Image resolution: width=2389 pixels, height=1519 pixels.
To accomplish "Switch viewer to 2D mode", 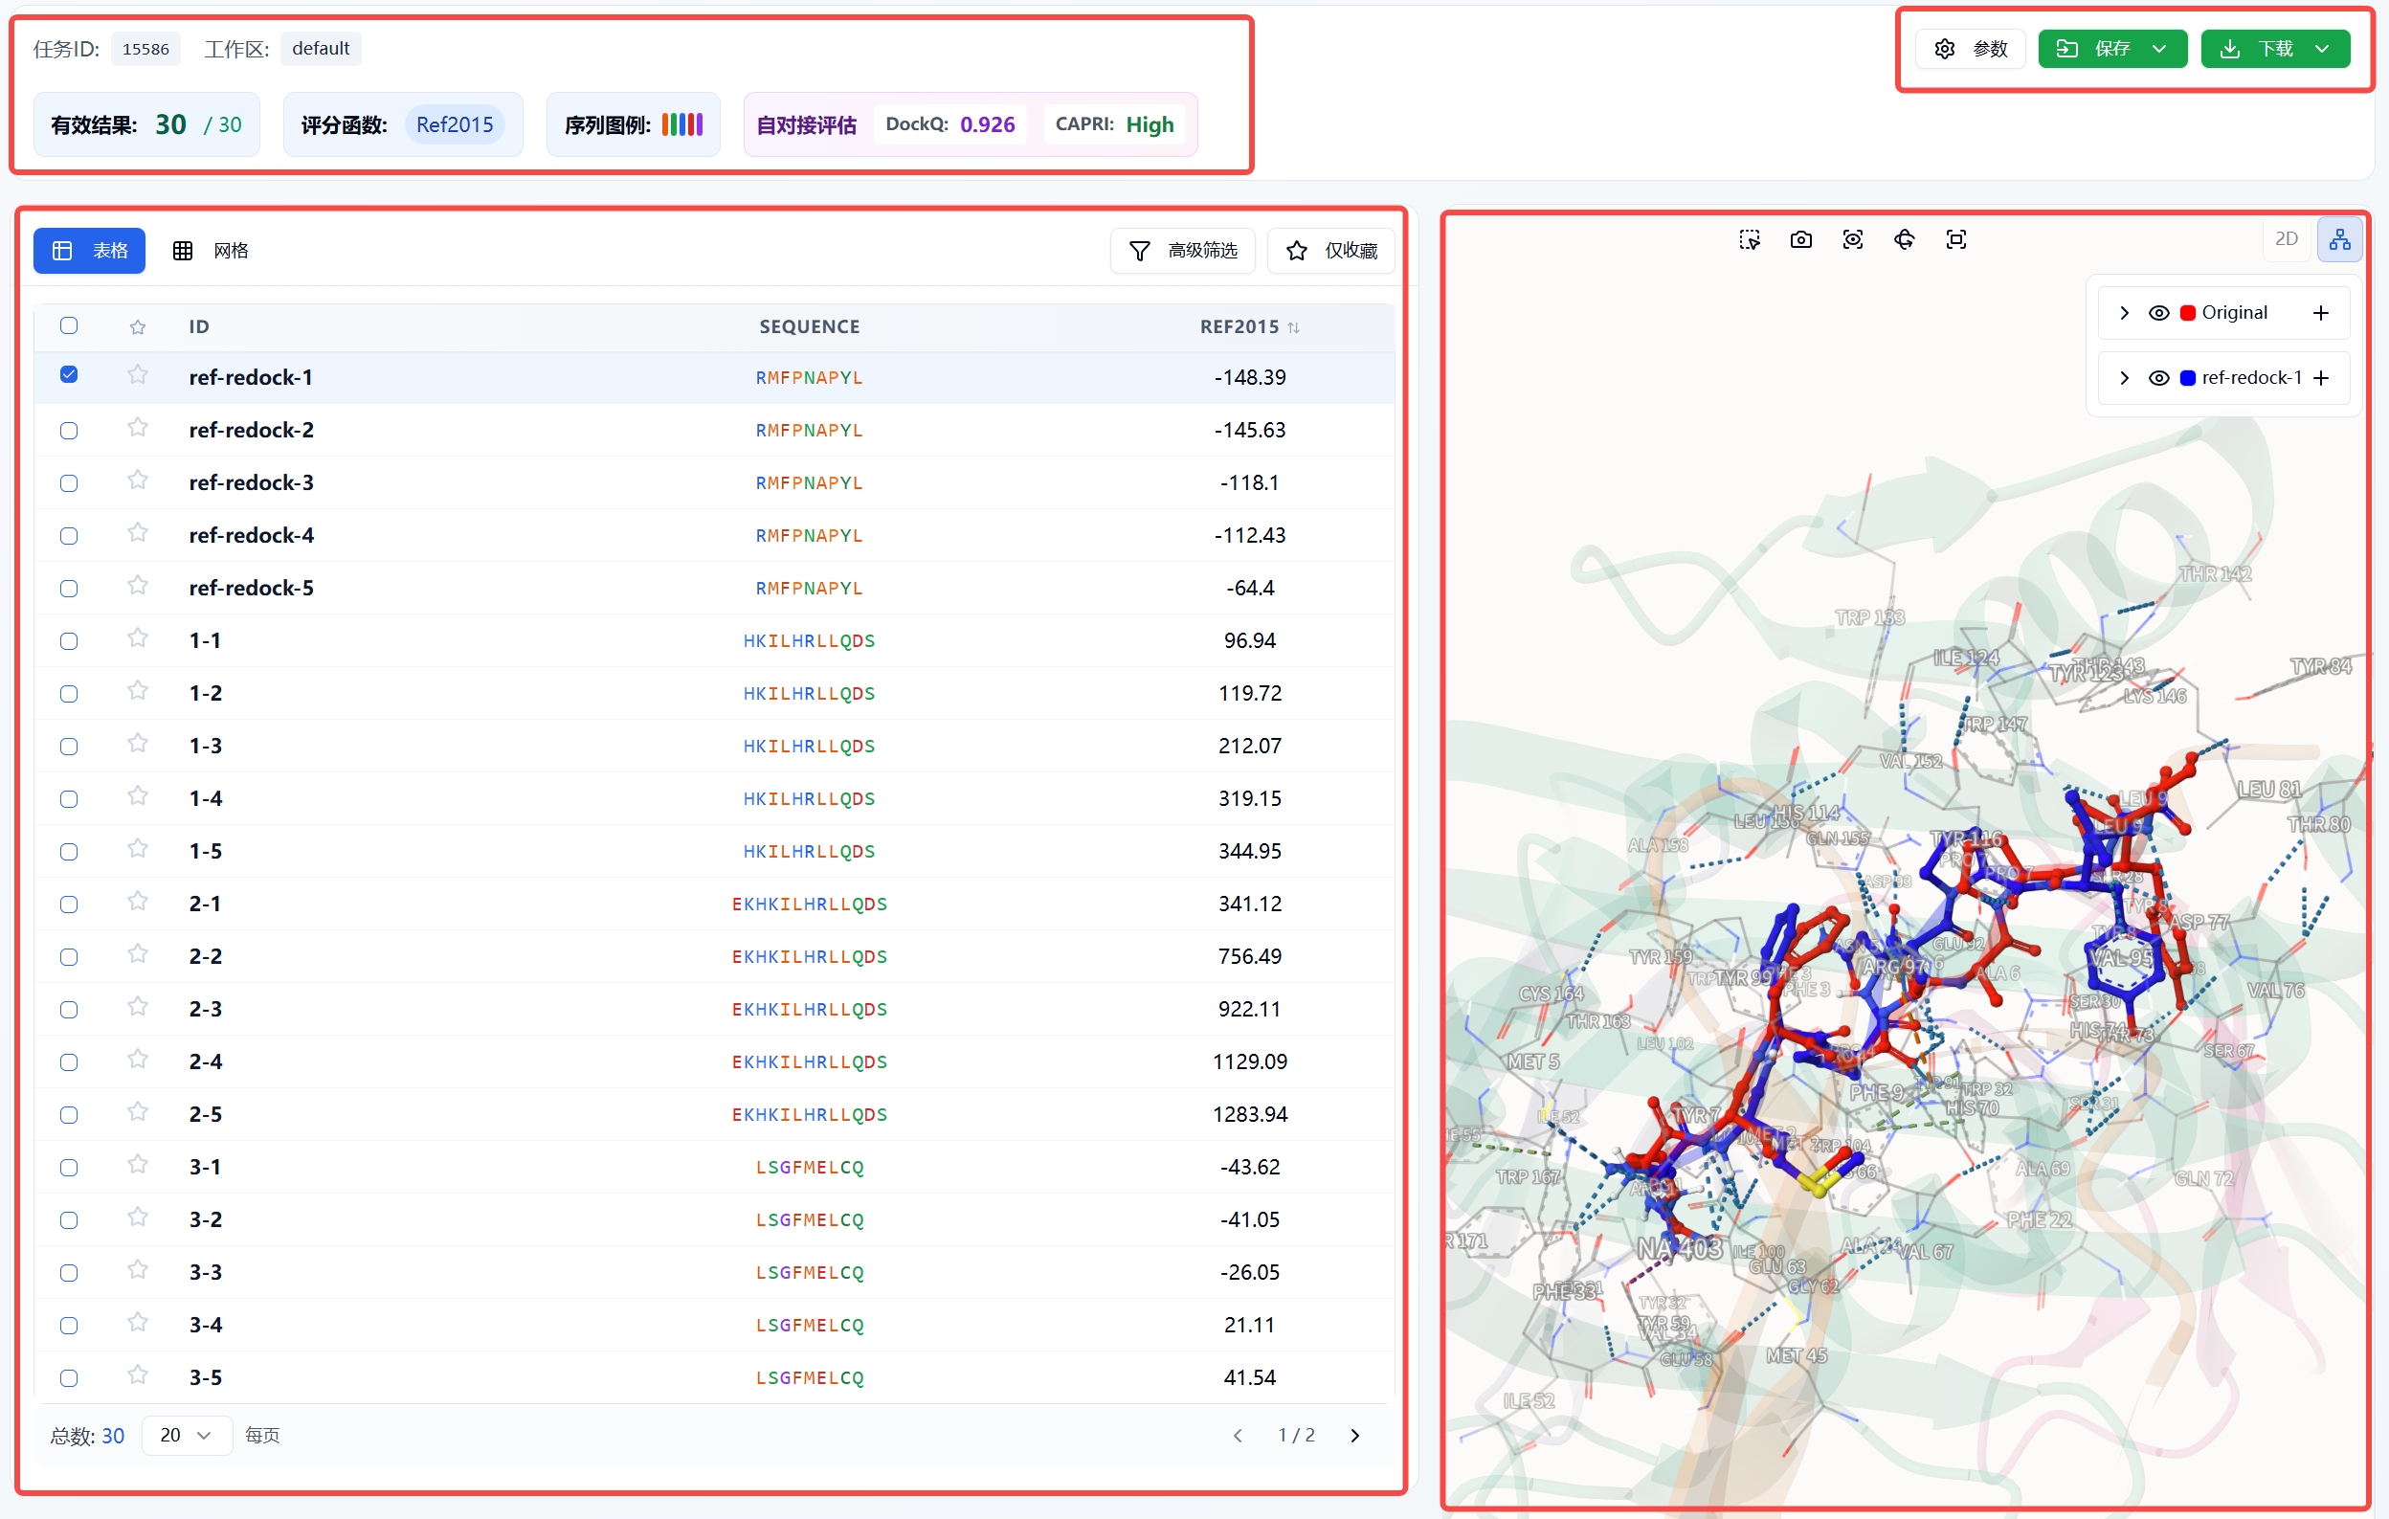I will click(x=2286, y=239).
